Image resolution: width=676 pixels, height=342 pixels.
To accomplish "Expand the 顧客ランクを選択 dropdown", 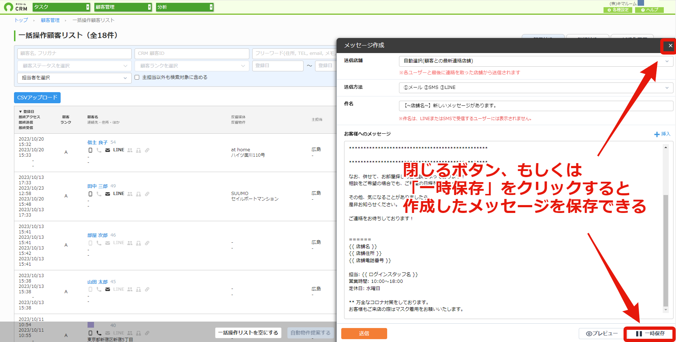I will pos(192,66).
